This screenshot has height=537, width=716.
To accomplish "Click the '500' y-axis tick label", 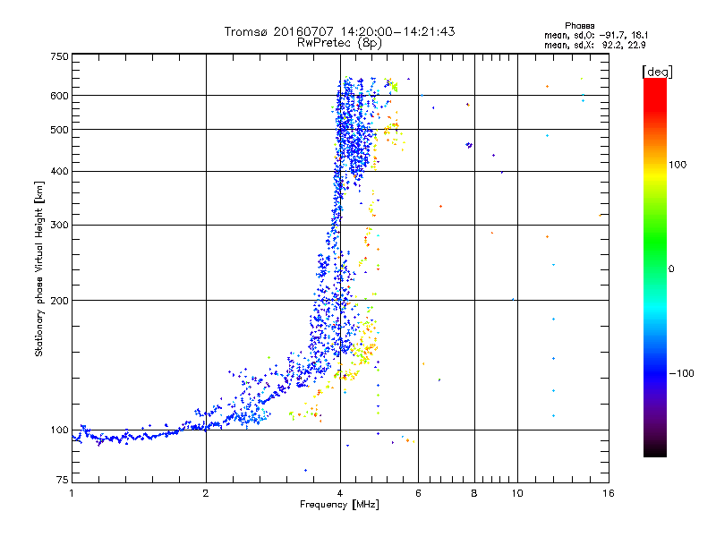I will 59,130.
